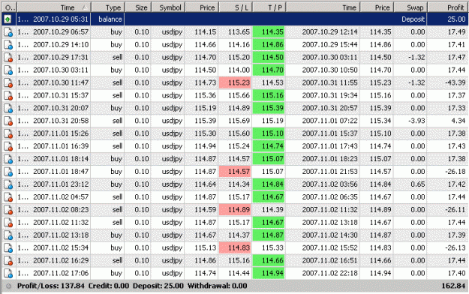Click the -26.11 profit value

tap(455, 210)
